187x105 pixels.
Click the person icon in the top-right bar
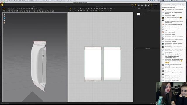142,5
